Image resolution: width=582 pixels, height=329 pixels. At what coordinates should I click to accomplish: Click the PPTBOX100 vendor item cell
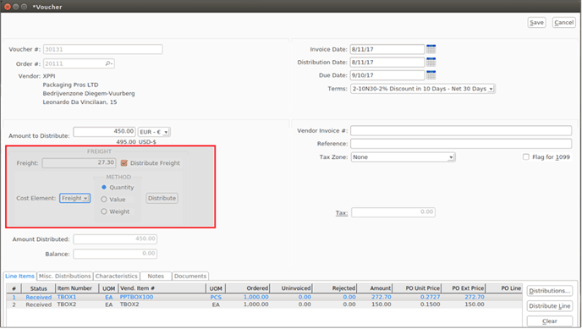point(136,297)
